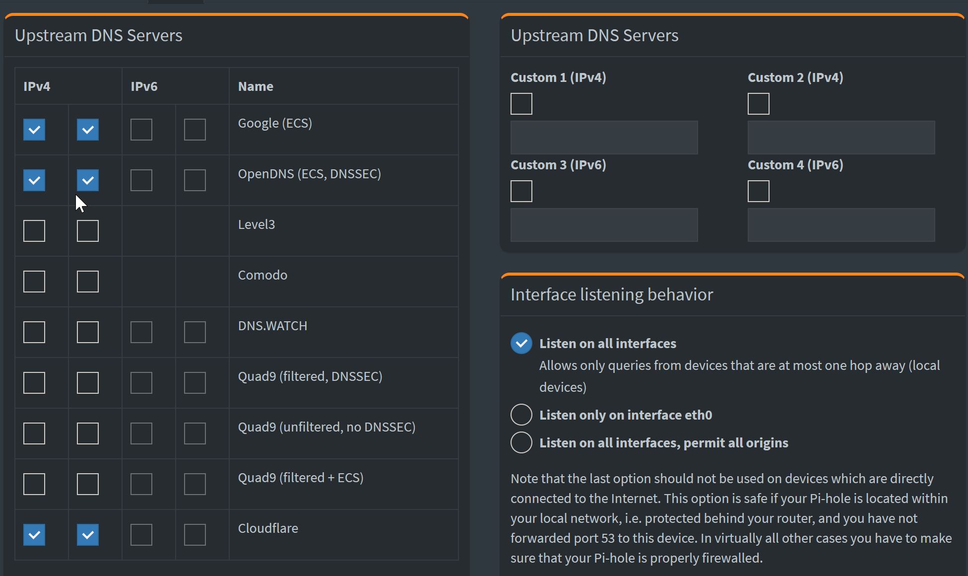Choose Listen on all interfaces, permit all origins
The image size is (968, 576).
(x=521, y=442)
